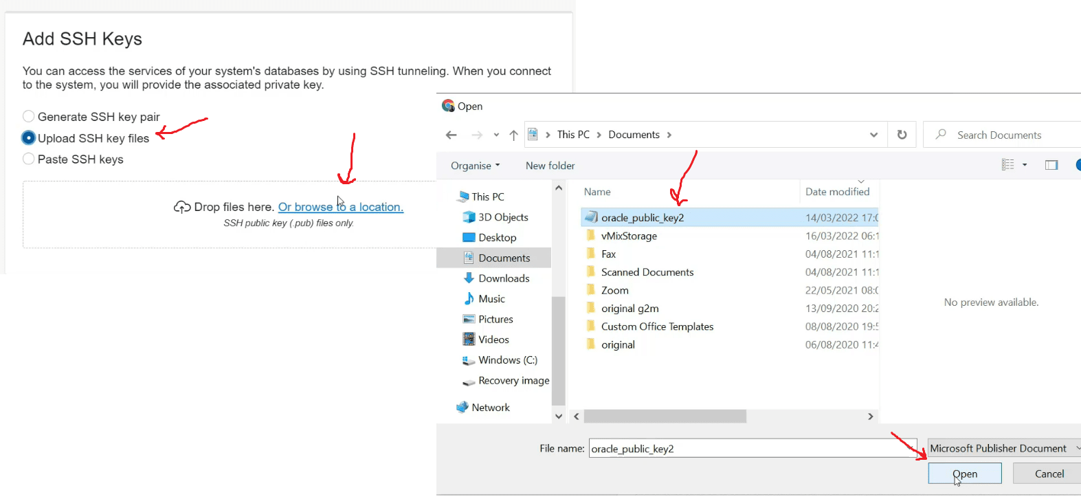
Task: Click the cloud upload icon in drop area
Action: 182,207
